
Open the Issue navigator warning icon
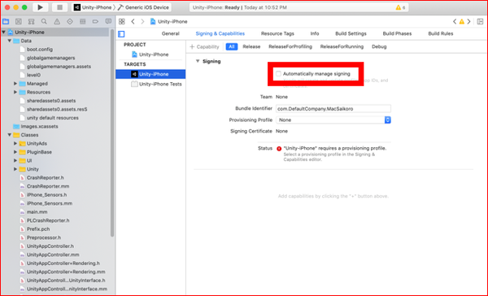pos(57,21)
